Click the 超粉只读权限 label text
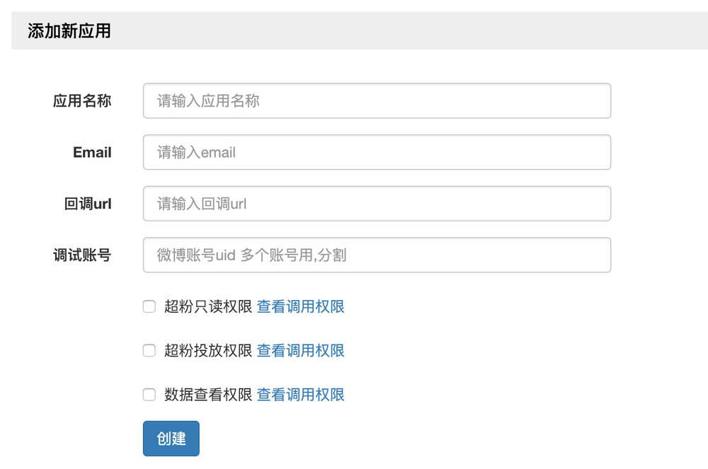Screen dimensions: 708x469 tap(208, 306)
